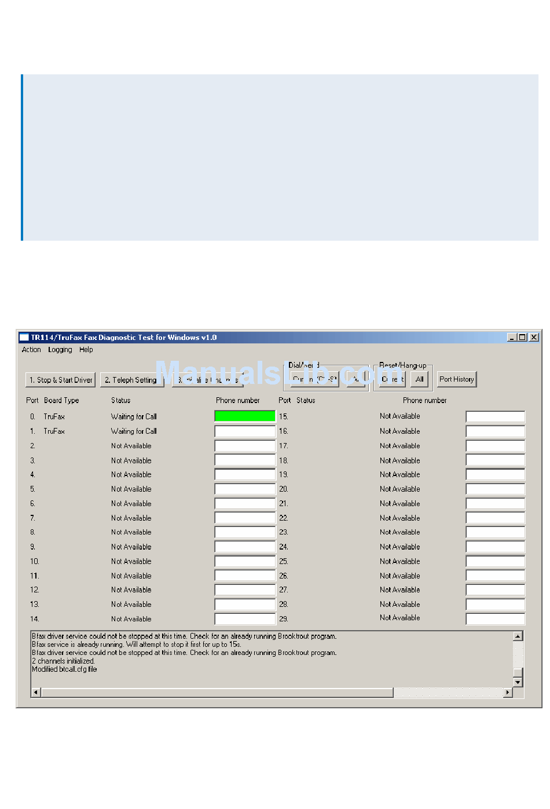Click the log horizontal scroll-right arrow

click(x=508, y=692)
